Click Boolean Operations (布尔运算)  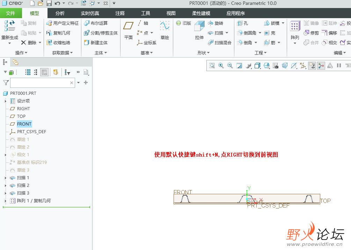point(96,23)
